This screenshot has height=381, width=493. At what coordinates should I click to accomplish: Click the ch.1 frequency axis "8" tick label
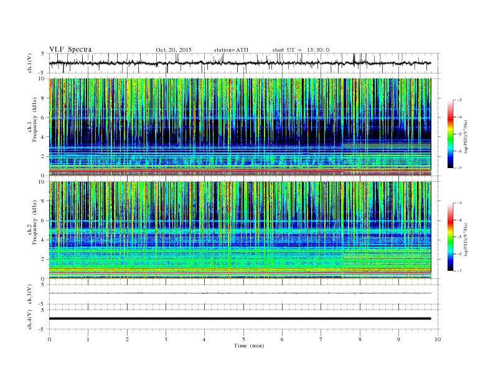click(44, 98)
